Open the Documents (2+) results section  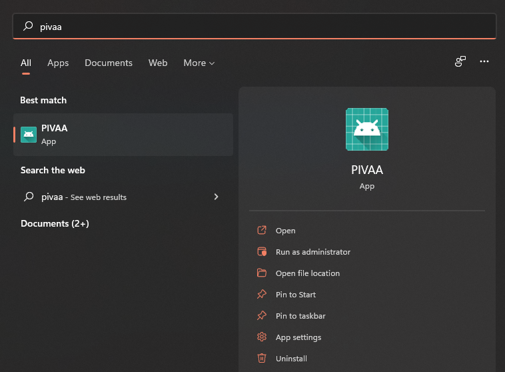55,223
